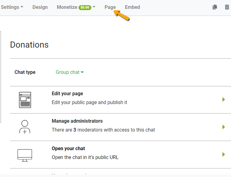
Task: Open the Group chat type dropdown
Action: click(x=70, y=72)
